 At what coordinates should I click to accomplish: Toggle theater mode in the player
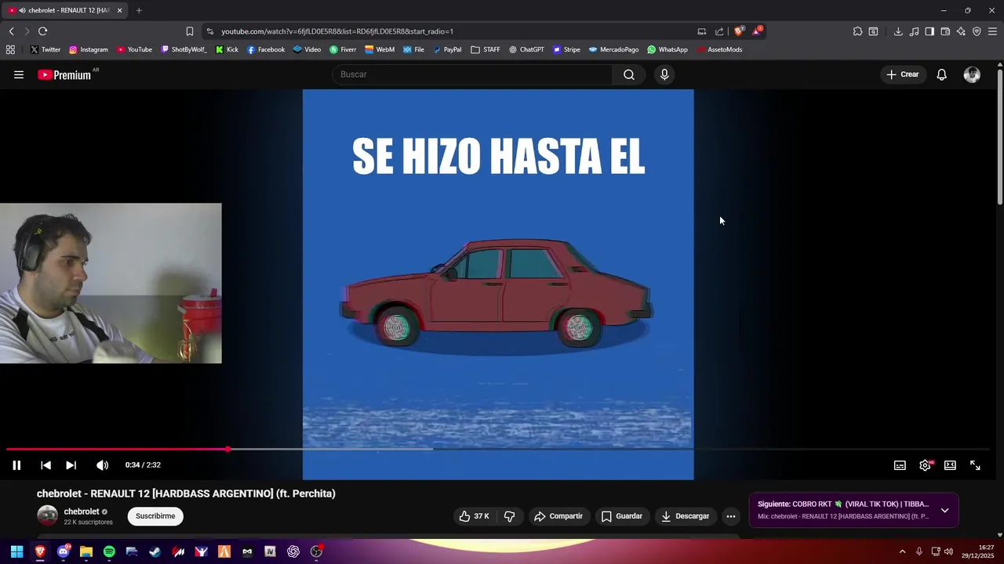[x=950, y=465]
